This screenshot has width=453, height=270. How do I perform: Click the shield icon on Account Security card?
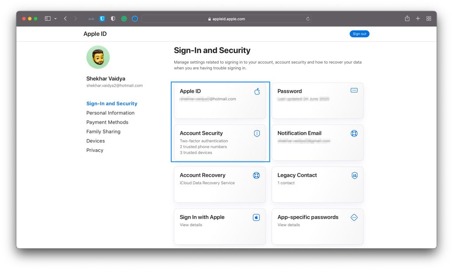pyautogui.click(x=257, y=133)
